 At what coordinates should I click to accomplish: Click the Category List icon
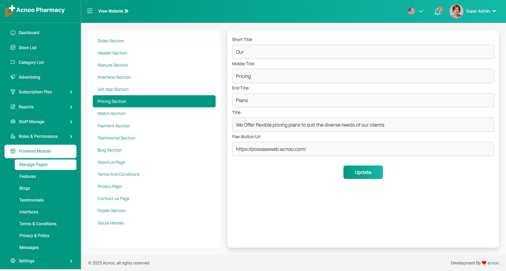[x=13, y=62]
